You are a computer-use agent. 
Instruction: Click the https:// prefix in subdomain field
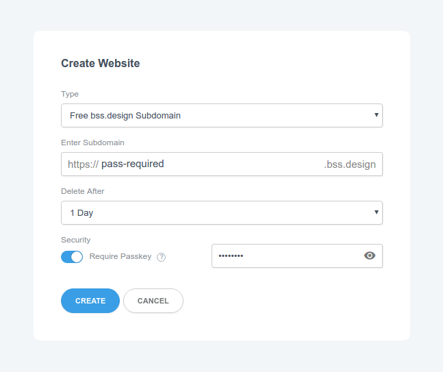point(83,164)
